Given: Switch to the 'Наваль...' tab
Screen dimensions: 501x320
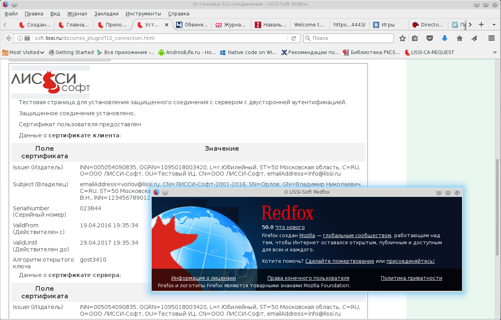Looking at the screenshot, I should 271,24.
